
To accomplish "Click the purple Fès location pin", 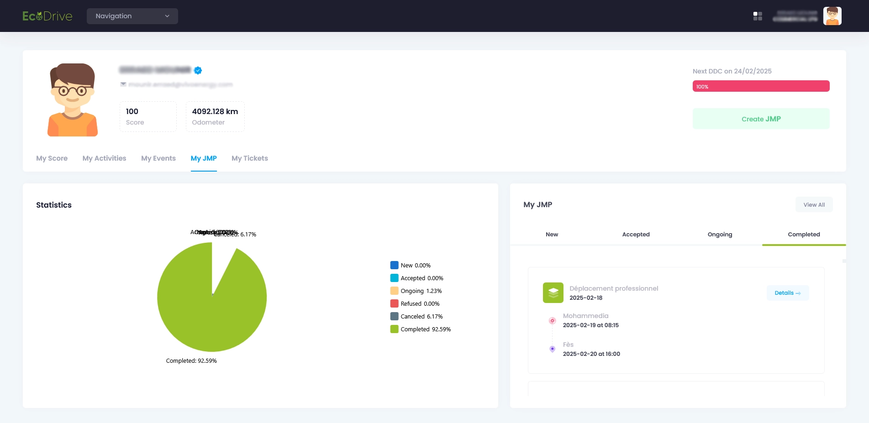I will pyautogui.click(x=552, y=349).
